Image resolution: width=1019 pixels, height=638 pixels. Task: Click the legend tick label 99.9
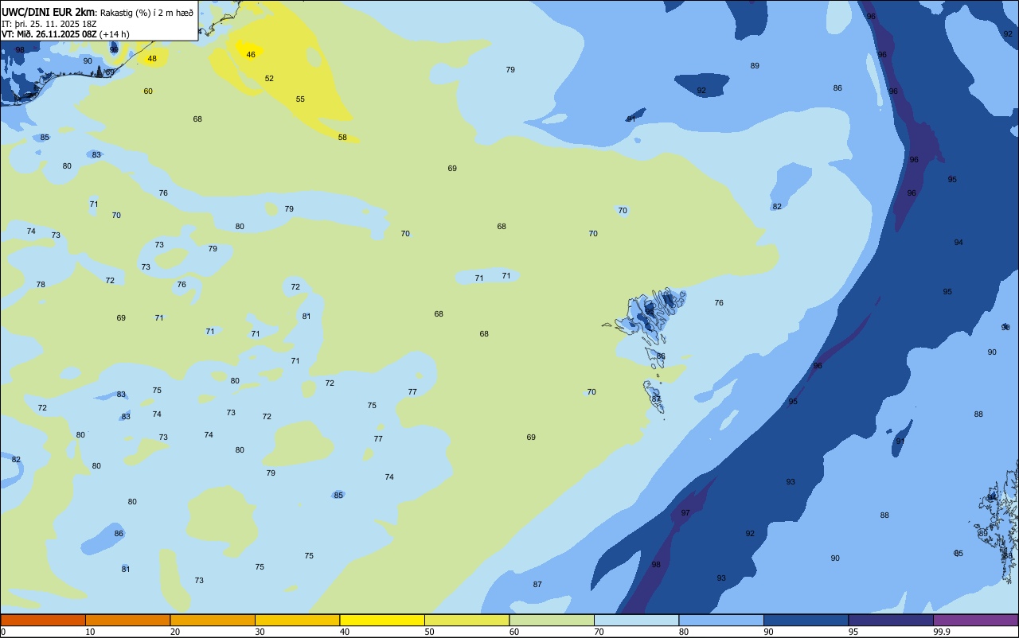click(942, 632)
